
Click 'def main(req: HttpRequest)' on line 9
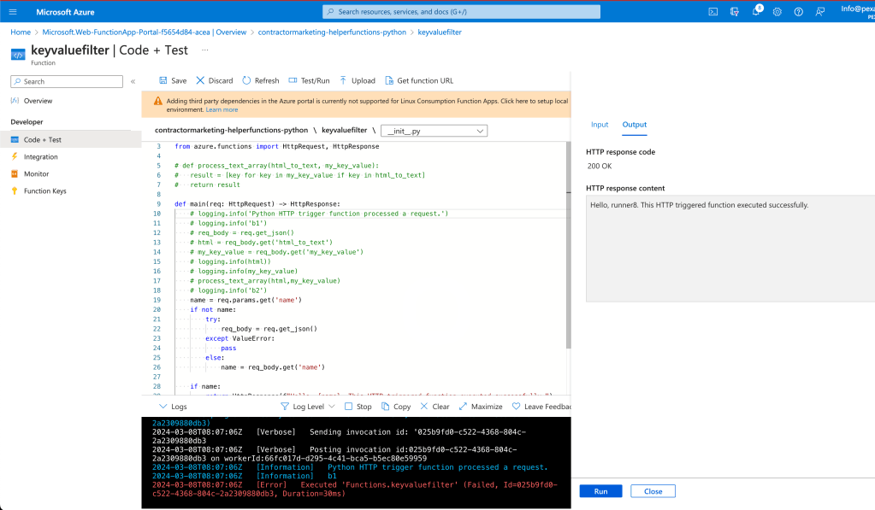click(x=257, y=204)
